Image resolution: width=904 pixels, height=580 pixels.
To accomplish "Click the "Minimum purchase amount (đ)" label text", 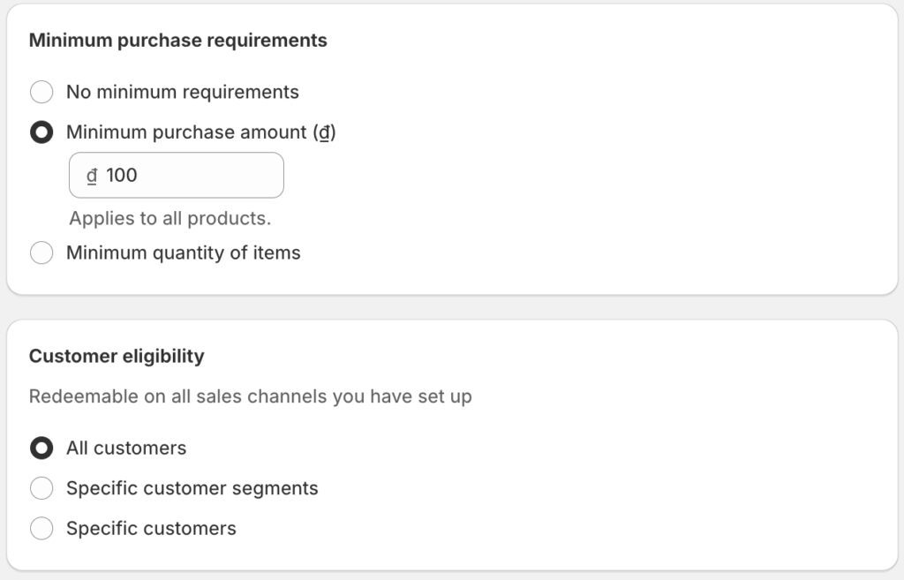I will [200, 132].
